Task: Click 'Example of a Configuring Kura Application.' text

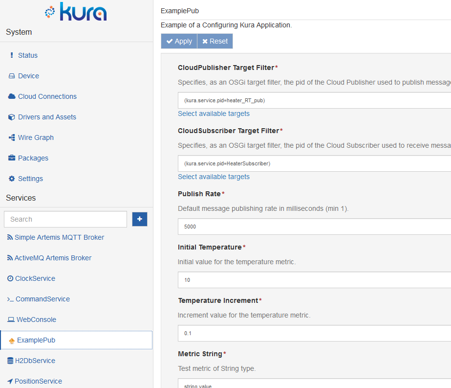Action: pyautogui.click(x=226, y=25)
